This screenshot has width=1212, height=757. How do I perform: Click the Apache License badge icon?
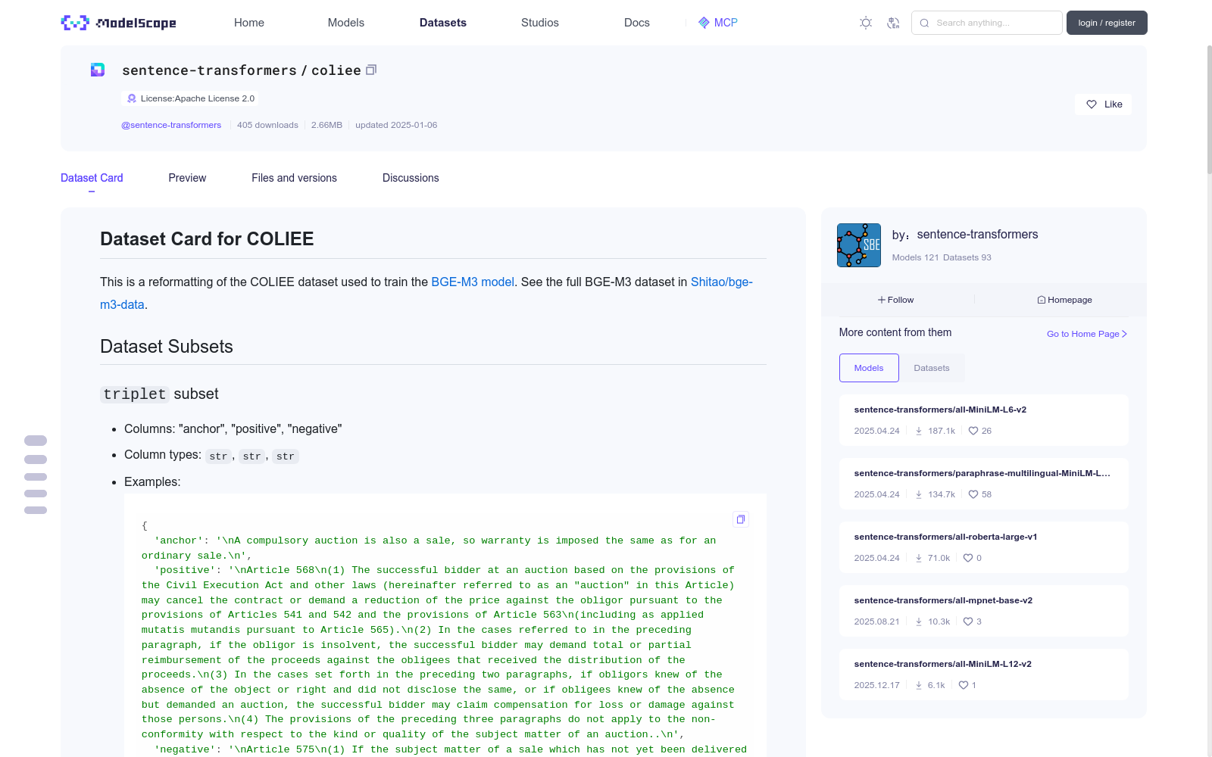(x=132, y=98)
